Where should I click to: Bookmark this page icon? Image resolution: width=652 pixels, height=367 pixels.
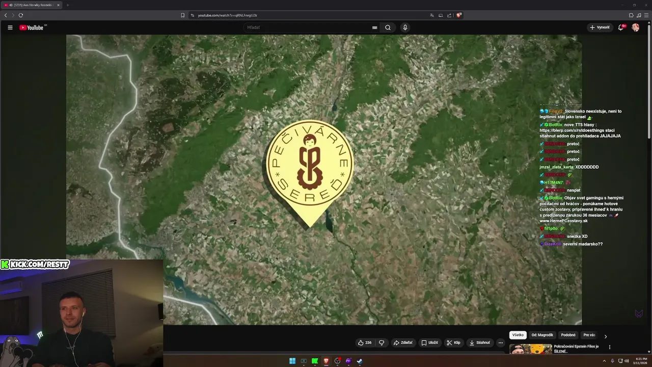coord(182,15)
